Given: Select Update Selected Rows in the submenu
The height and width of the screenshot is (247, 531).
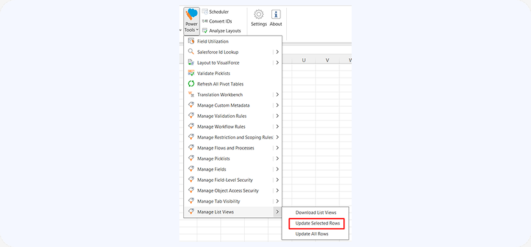Looking at the screenshot, I should click(317, 223).
